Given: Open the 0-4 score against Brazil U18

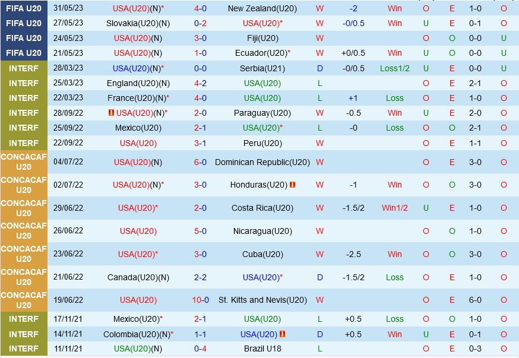Looking at the screenshot, I should [x=200, y=349].
